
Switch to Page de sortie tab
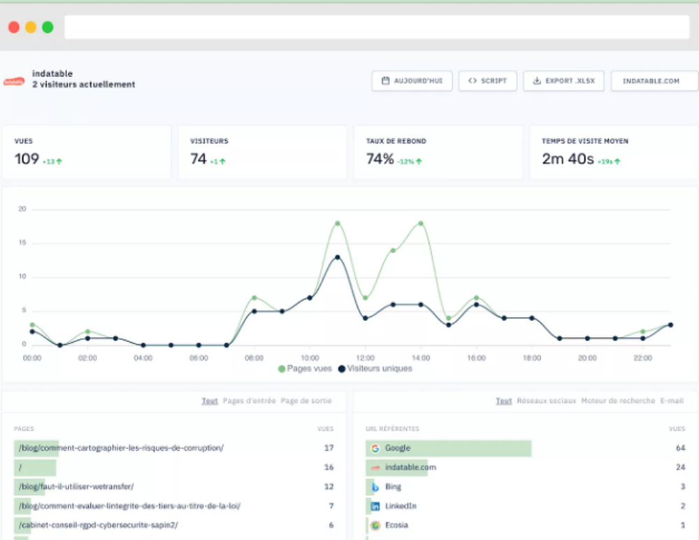(x=306, y=401)
